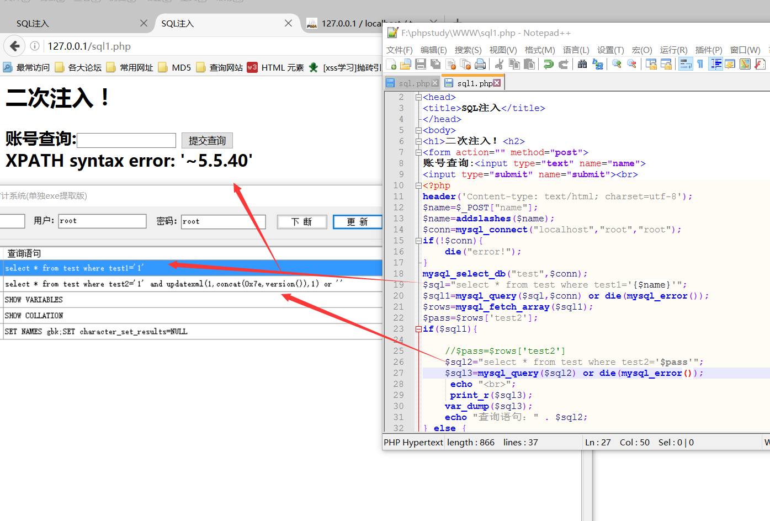Click the New file icon in Notepad++
The width and height of the screenshot is (770, 521).
[x=391, y=64]
